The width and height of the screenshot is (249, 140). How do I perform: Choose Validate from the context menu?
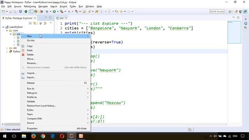[56, 101]
